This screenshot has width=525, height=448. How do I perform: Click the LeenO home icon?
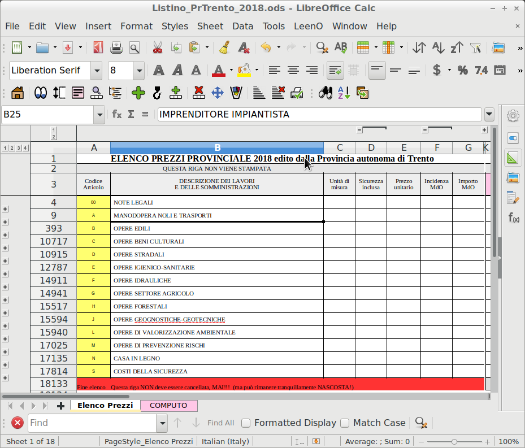(18, 93)
